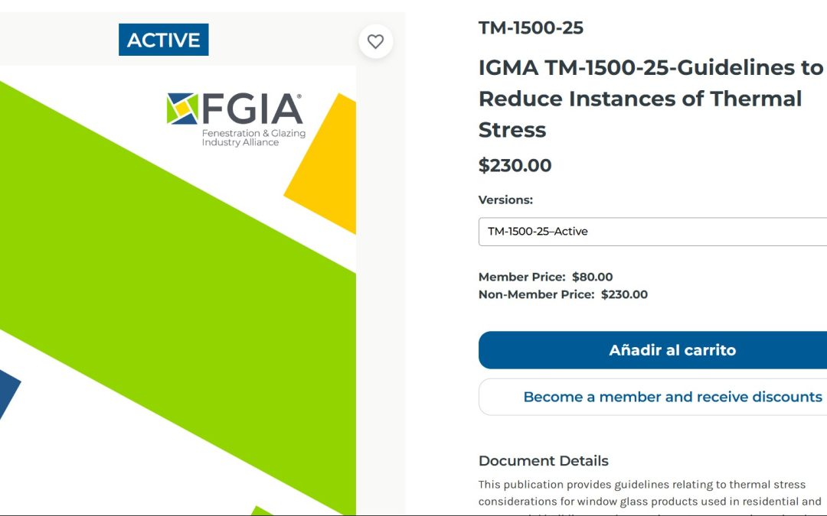Click the TM-1500-25 product code heading

click(x=531, y=28)
